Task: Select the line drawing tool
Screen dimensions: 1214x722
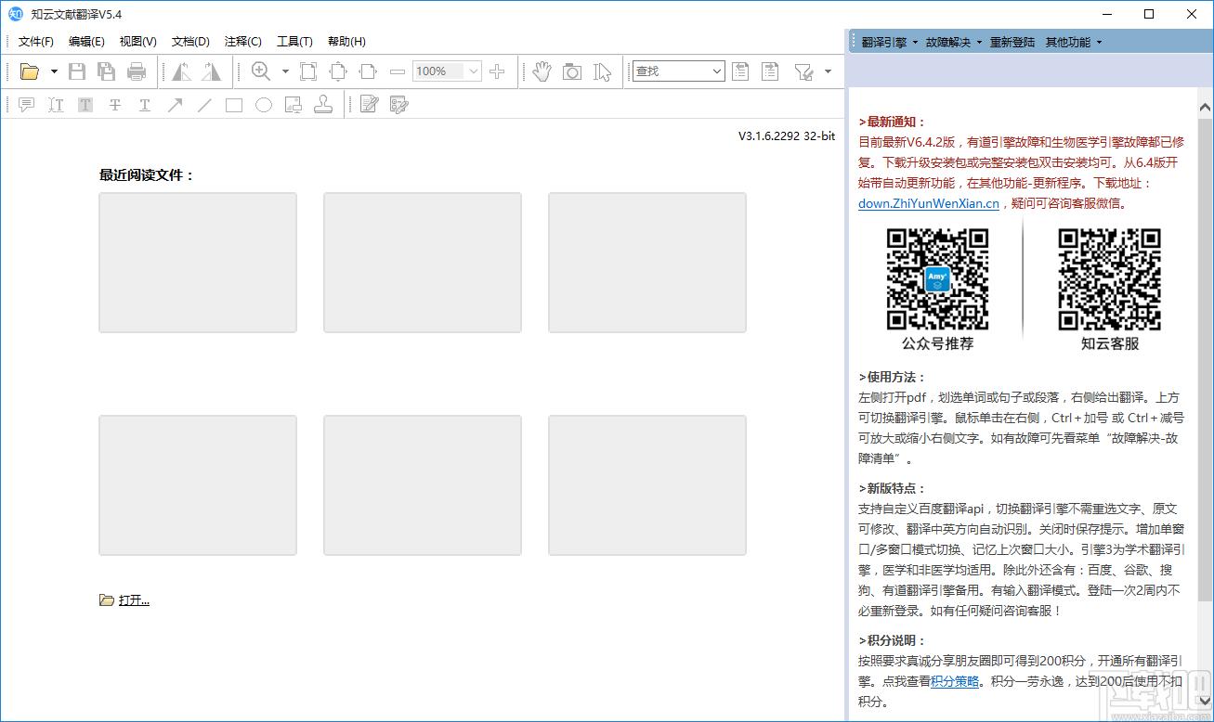Action: point(204,105)
